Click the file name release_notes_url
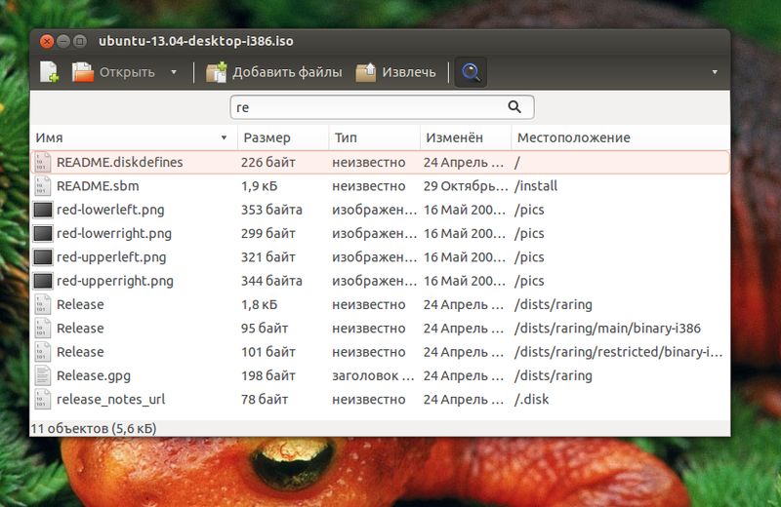This screenshot has width=781, height=507. coord(110,400)
